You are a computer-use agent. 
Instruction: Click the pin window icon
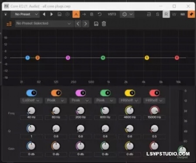(x=191, y=14)
